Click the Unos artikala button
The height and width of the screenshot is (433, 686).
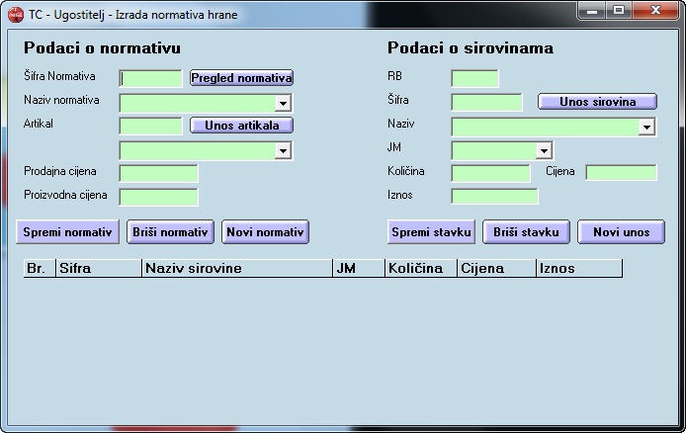pos(241,126)
